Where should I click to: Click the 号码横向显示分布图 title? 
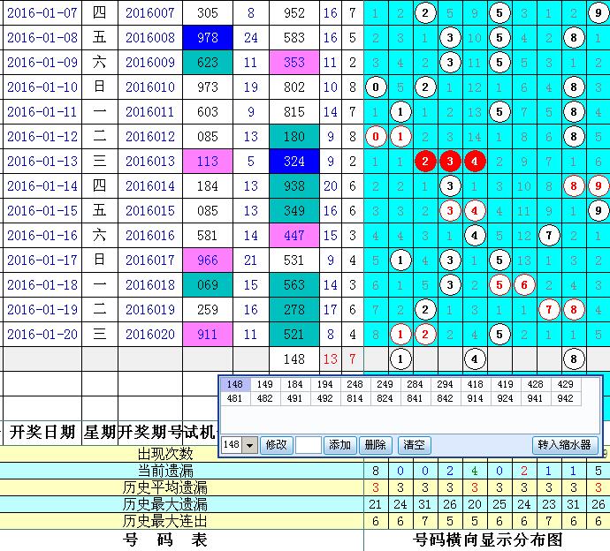(487, 540)
